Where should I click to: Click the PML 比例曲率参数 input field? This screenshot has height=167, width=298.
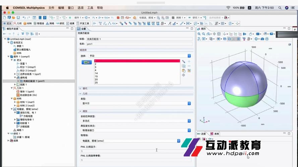click(136, 160)
